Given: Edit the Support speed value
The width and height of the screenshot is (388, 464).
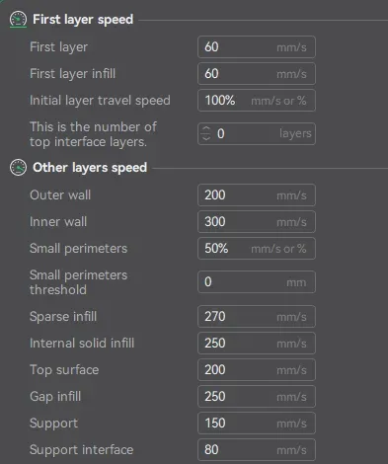Looking at the screenshot, I should pyautogui.click(x=257, y=424).
